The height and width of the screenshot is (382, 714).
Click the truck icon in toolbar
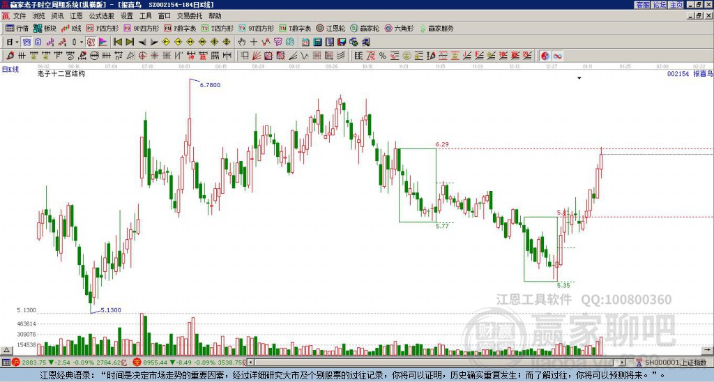[365, 42]
